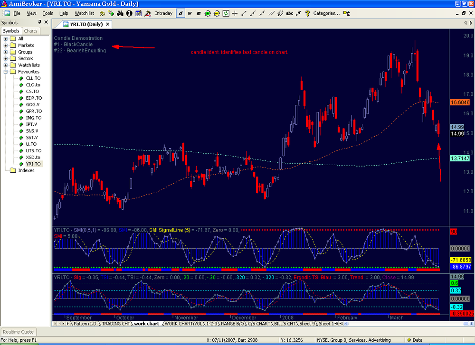Select the abc text annotation tool

point(289,13)
